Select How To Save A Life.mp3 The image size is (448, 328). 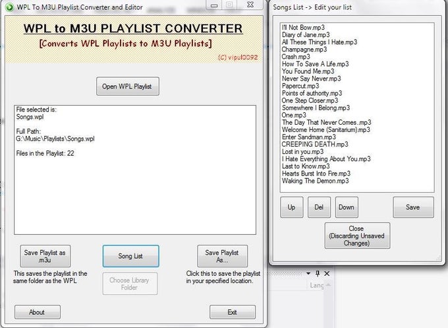click(x=316, y=64)
